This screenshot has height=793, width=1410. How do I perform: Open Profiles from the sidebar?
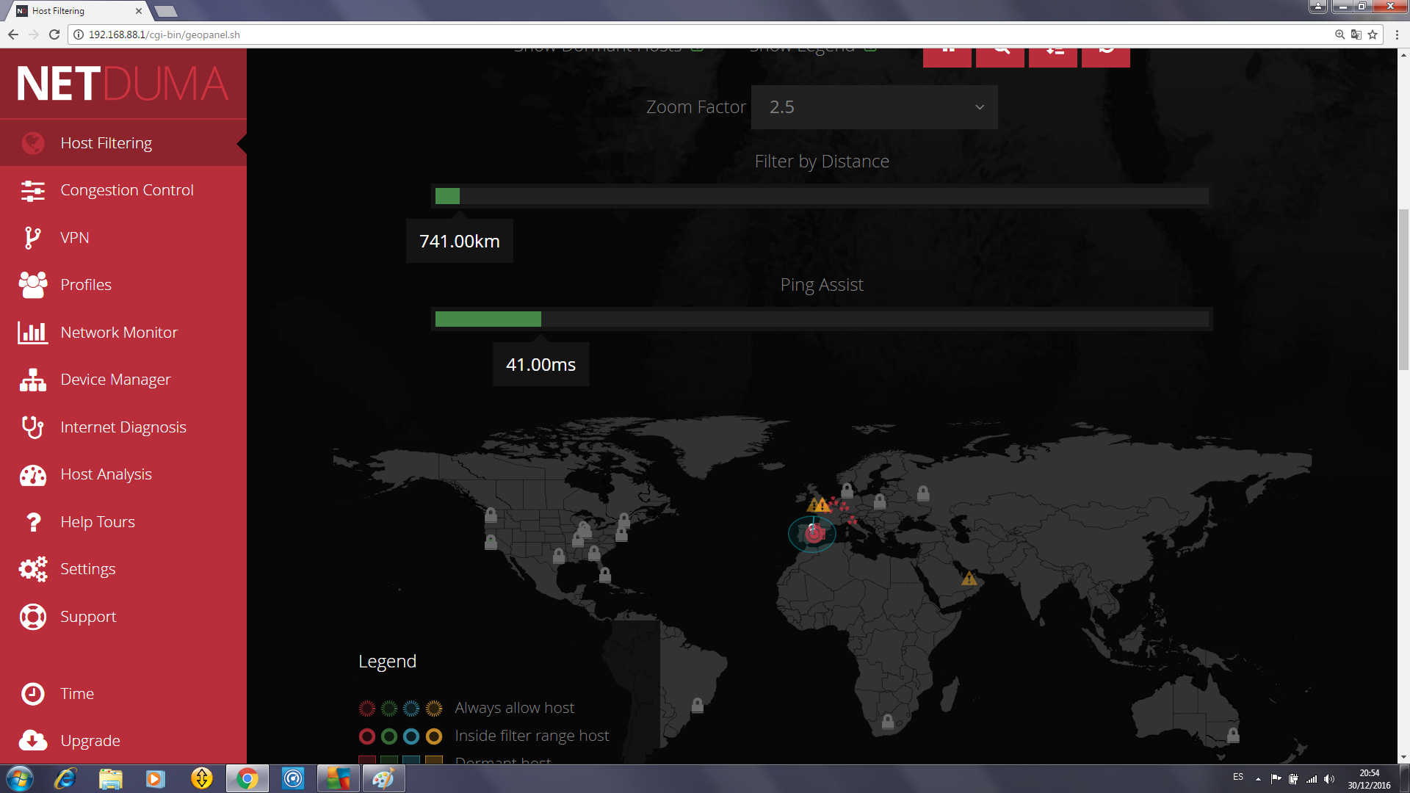86,285
